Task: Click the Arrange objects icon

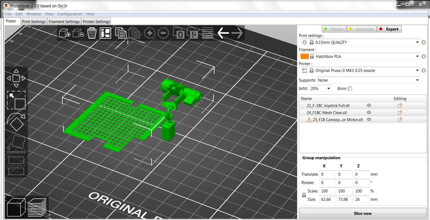Action: pos(105,33)
